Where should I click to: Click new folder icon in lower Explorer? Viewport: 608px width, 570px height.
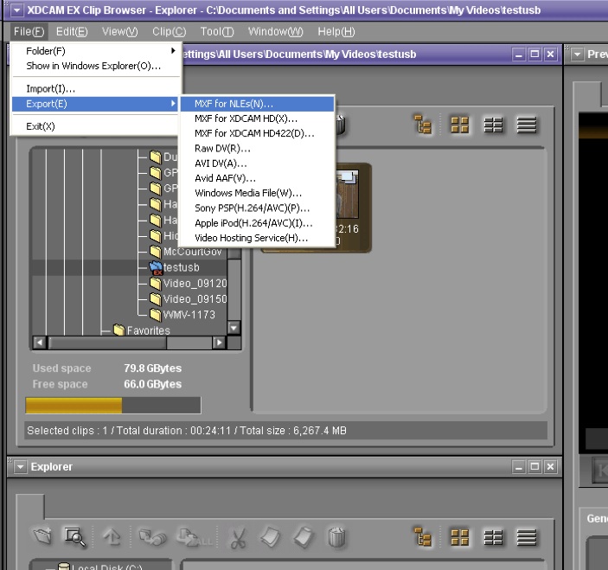point(42,536)
